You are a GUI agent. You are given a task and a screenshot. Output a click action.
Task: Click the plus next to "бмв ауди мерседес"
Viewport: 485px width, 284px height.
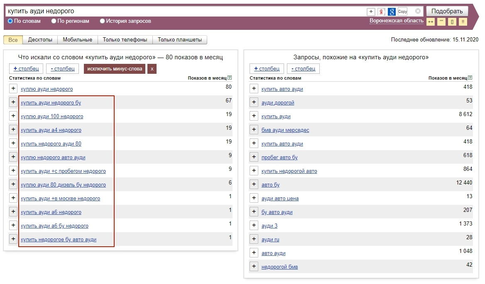[254, 130]
